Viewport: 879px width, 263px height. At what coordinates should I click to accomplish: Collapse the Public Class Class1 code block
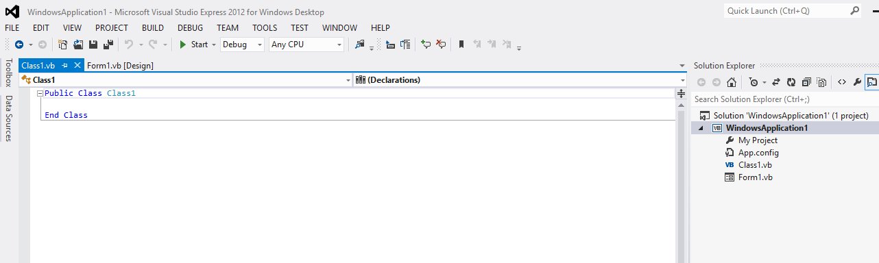40,93
